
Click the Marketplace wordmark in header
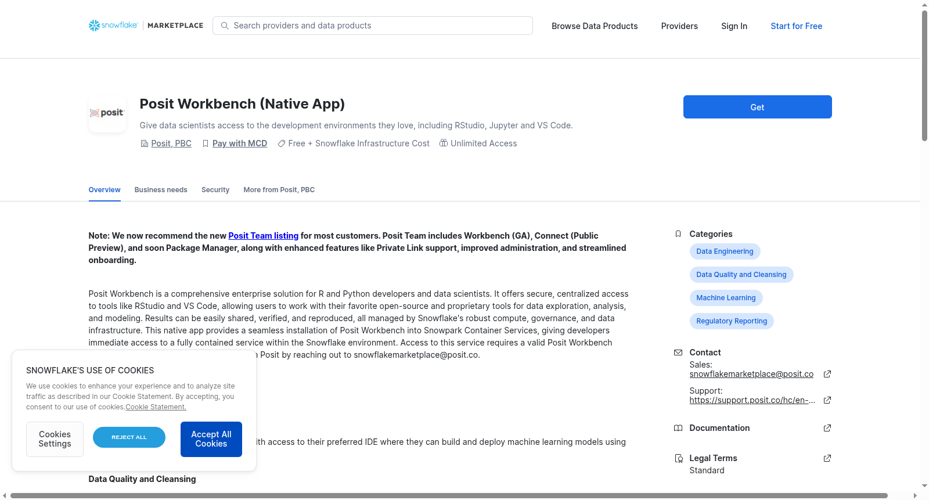click(x=175, y=26)
